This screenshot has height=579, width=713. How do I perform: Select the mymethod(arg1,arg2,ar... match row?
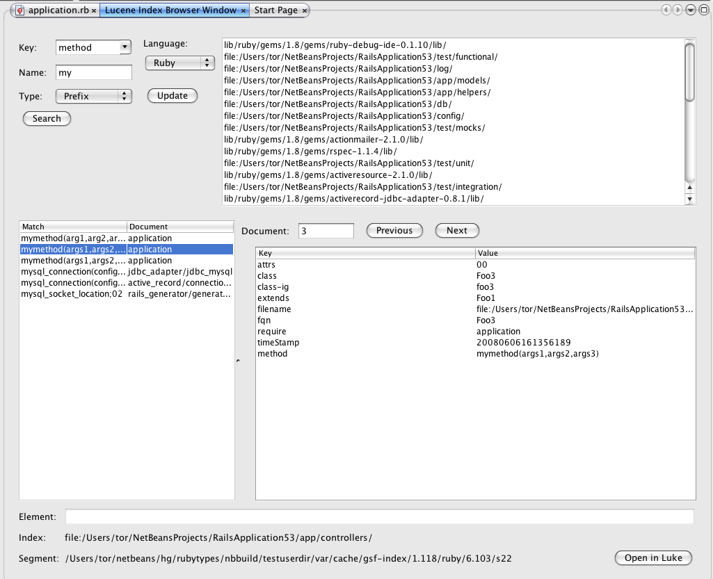point(127,238)
